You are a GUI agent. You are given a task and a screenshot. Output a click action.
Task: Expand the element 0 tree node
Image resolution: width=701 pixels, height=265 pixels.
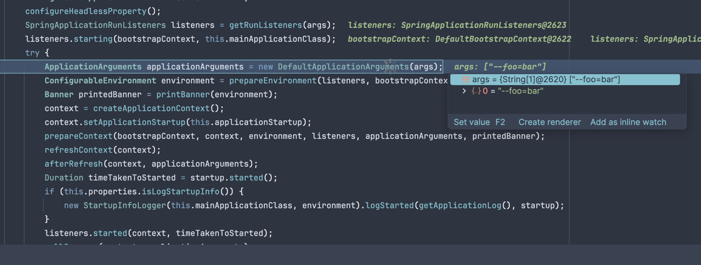[x=464, y=91]
